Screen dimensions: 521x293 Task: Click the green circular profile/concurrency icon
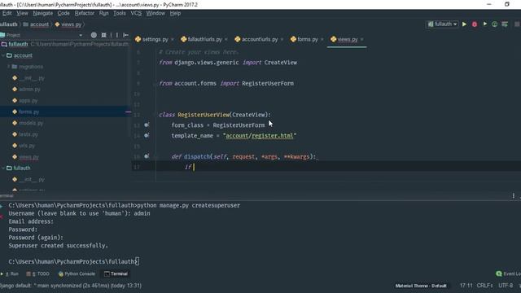tap(494, 24)
